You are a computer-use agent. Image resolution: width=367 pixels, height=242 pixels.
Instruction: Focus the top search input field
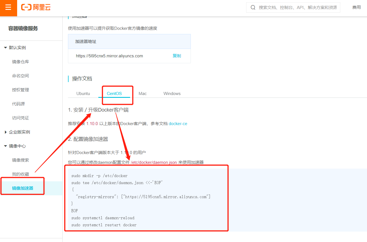(x=293, y=8)
